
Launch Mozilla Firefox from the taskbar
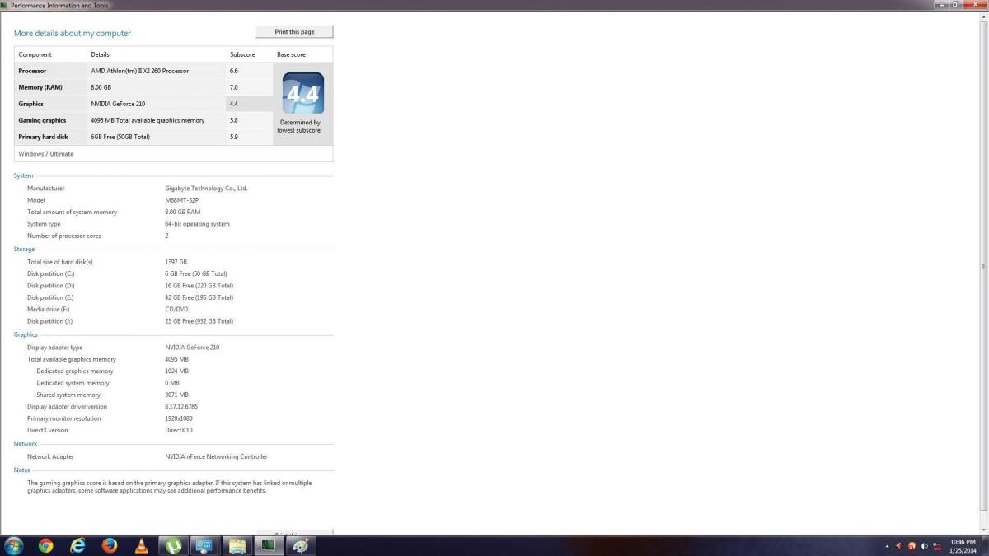[110, 545]
